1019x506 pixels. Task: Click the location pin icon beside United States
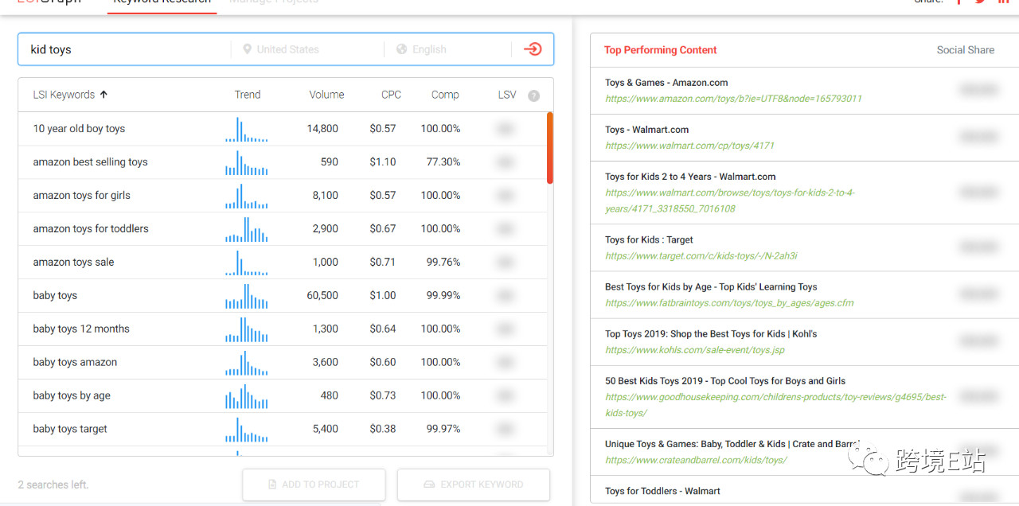(248, 49)
